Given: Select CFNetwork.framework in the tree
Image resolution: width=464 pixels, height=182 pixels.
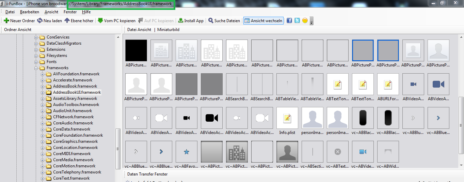Looking at the screenshot, I should click(73, 117).
